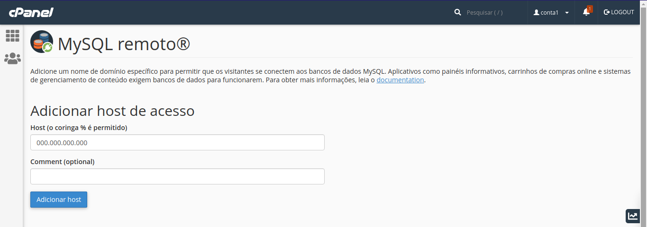Click the LOGOUT link
Image resolution: width=647 pixels, height=227 pixels.
[x=619, y=12]
